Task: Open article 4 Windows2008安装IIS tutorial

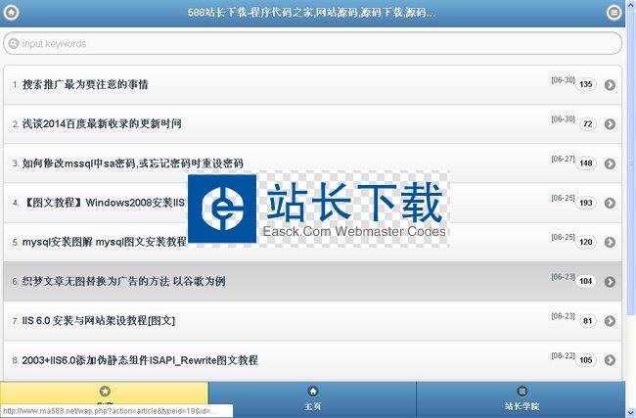Action: click(x=312, y=203)
